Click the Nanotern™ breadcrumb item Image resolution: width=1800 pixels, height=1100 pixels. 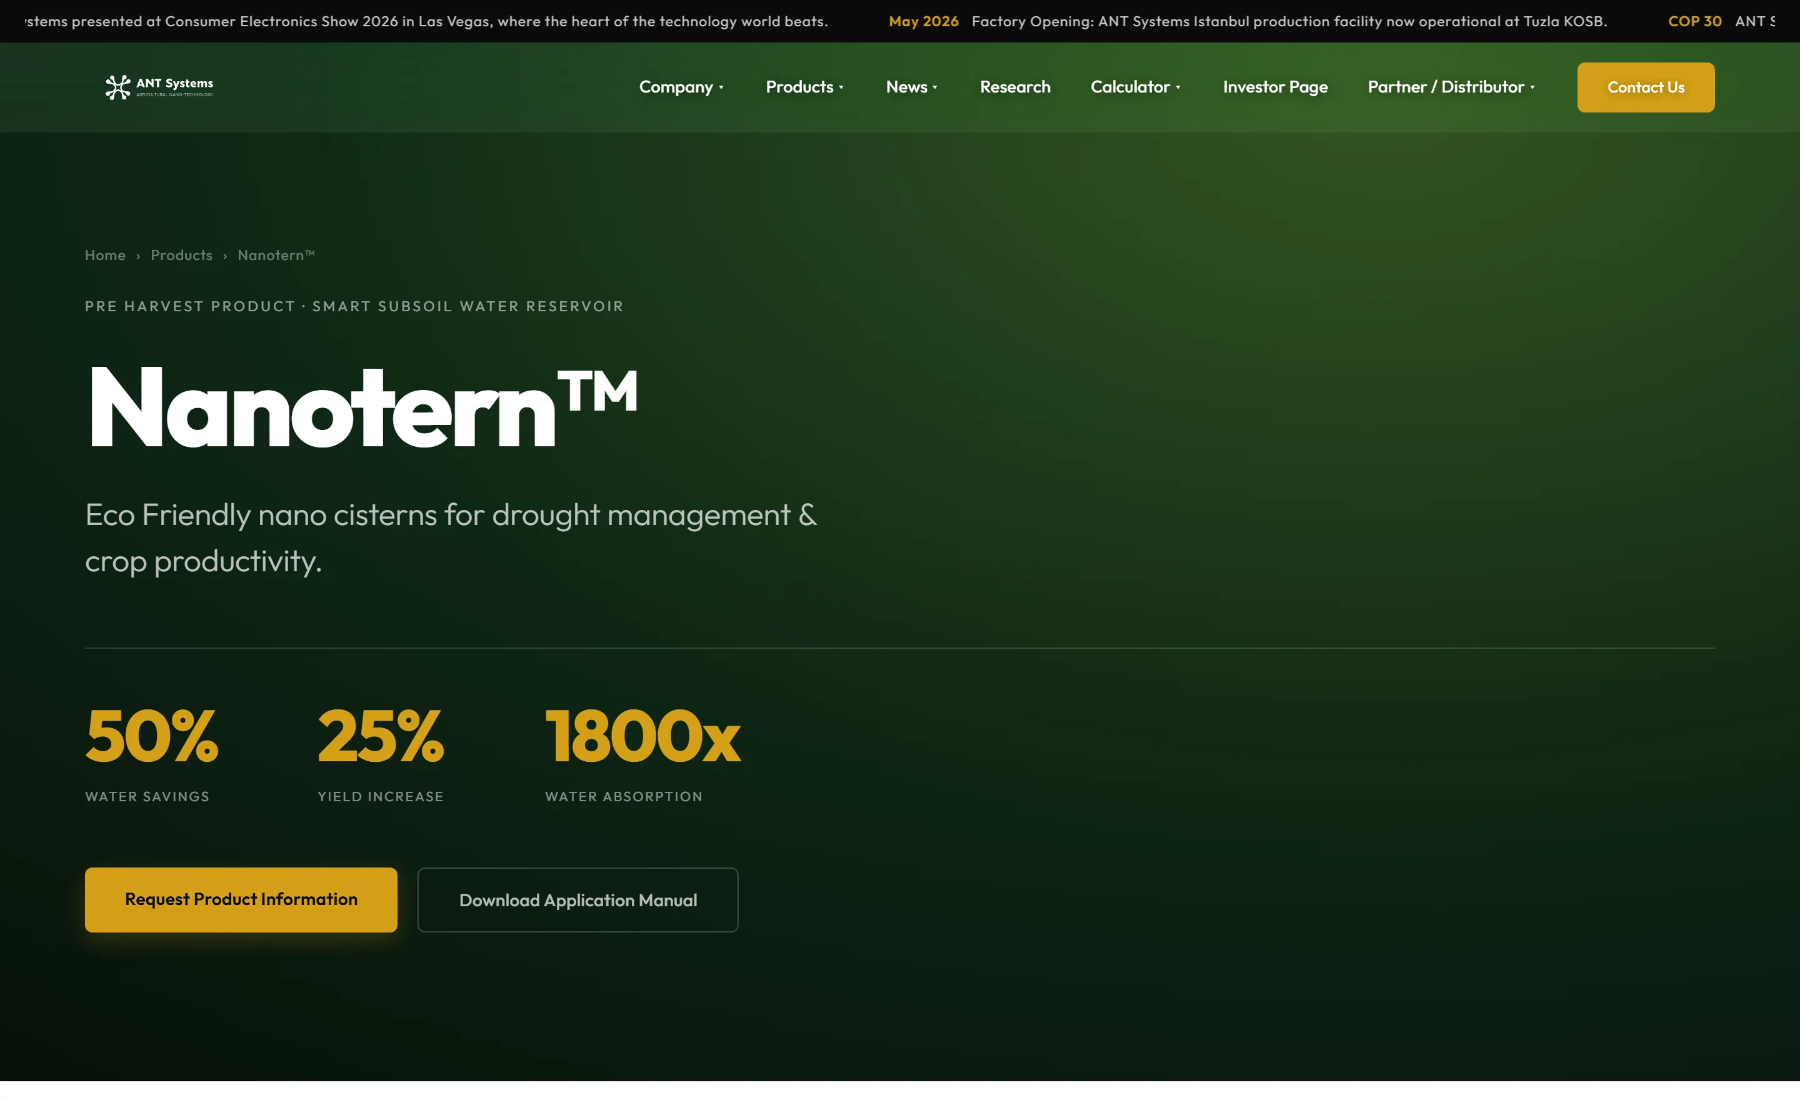[x=276, y=255]
